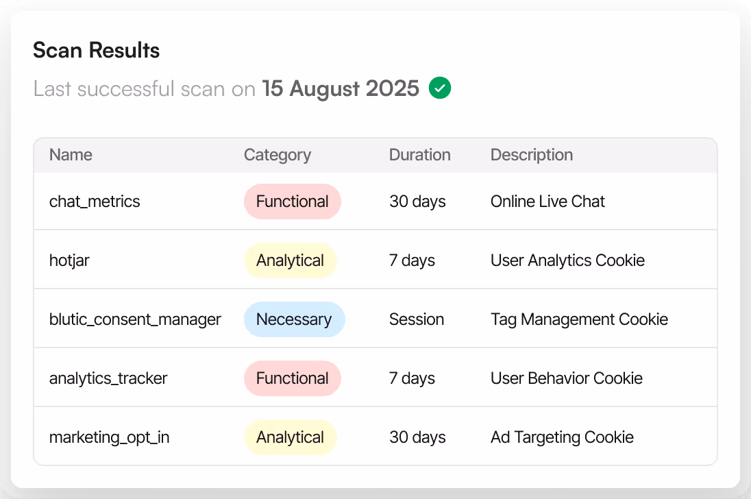Click the Name column header
Screen dimensions: 751x499
tap(71, 155)
